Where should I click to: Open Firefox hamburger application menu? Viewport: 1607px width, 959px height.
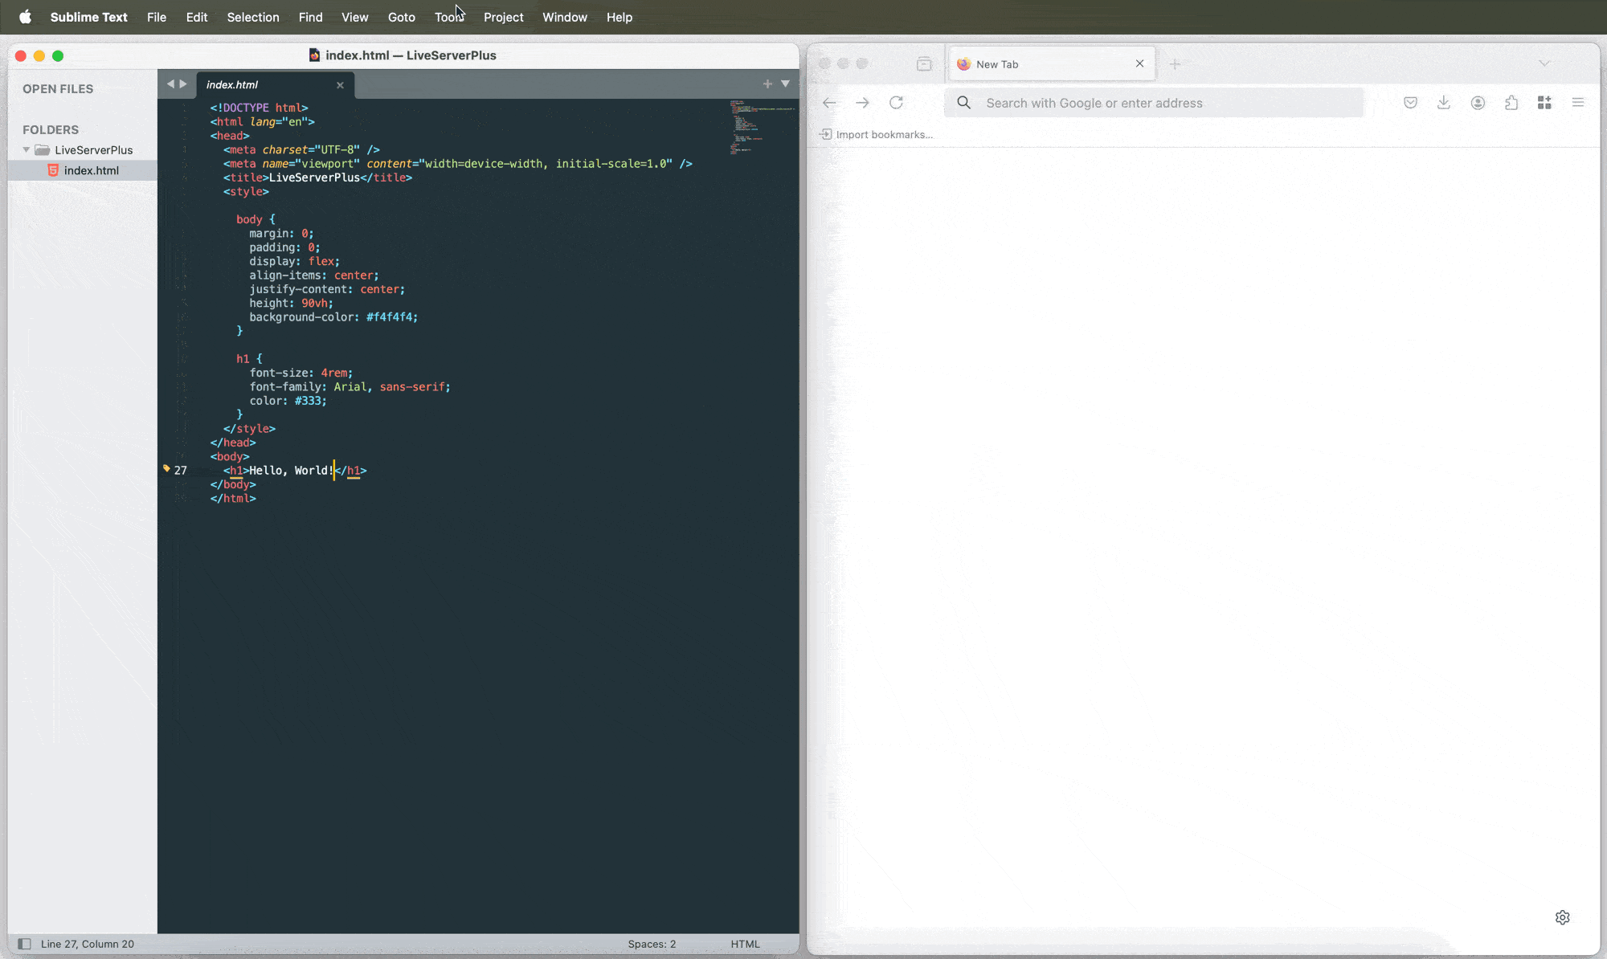pos(1578,103)
